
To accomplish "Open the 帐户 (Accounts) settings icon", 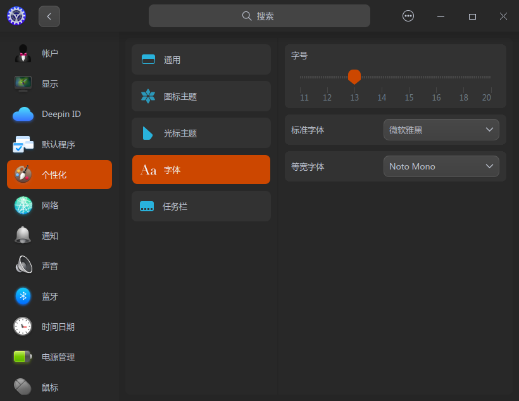I will point(23,53).
